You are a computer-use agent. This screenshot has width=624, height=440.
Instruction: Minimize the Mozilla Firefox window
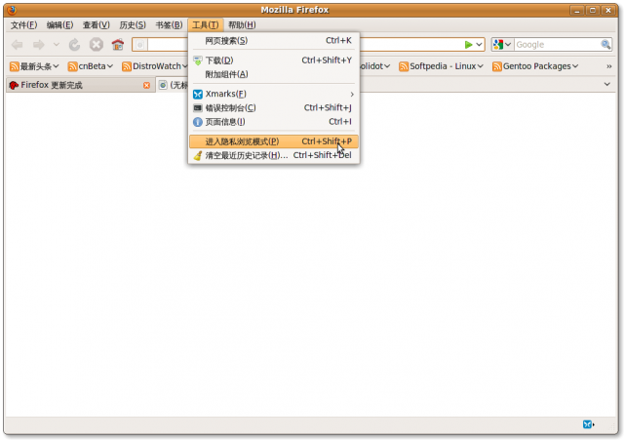[x=577, y=11]
